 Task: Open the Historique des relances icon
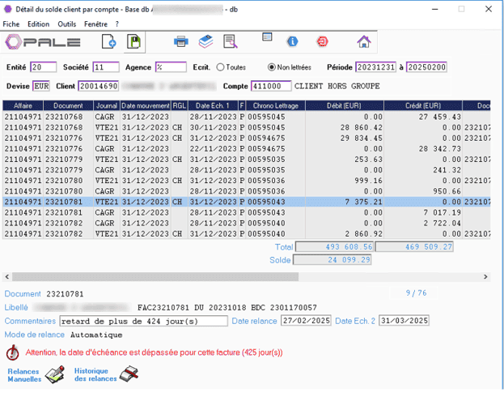click(x=129, y=374)
